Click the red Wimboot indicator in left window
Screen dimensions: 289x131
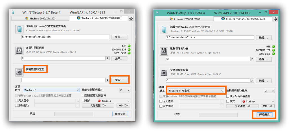click(x=99, y=101)
